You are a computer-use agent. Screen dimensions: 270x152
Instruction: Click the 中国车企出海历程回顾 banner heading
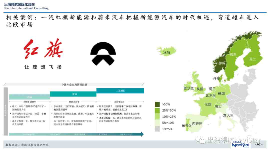pos(74,84)
